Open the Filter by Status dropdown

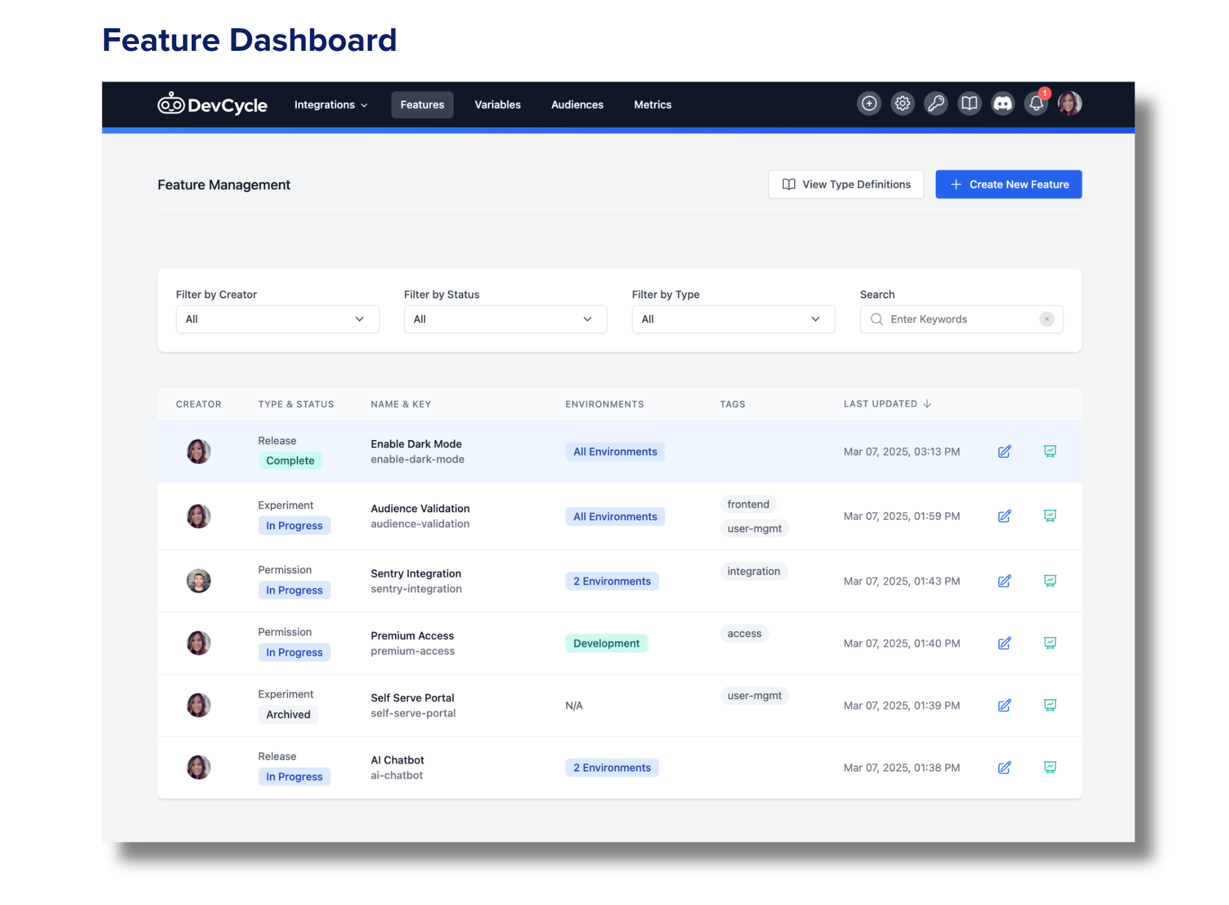[x=505, y=319]
